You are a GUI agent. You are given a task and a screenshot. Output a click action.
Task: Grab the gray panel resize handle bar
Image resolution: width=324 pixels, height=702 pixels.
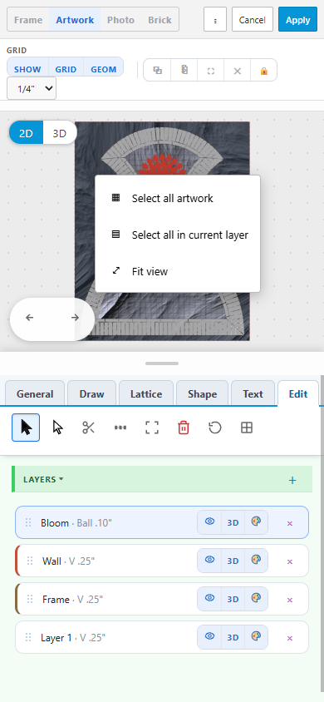click(162, 363)
